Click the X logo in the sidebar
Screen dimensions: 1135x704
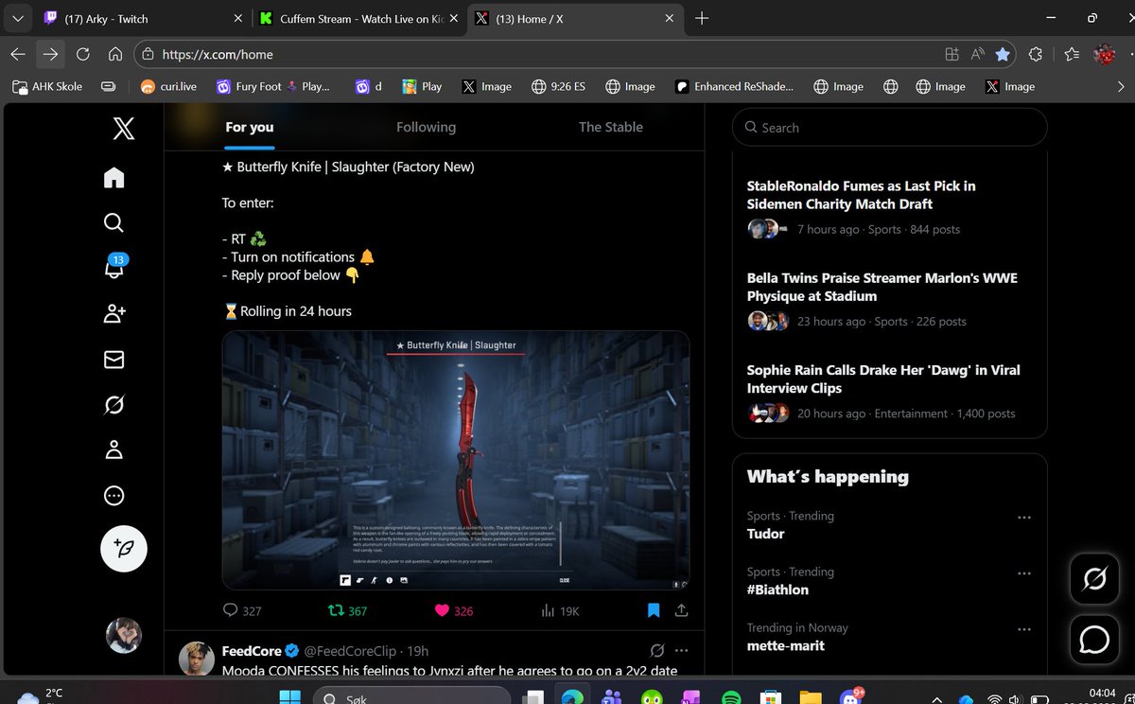(124, 128)
